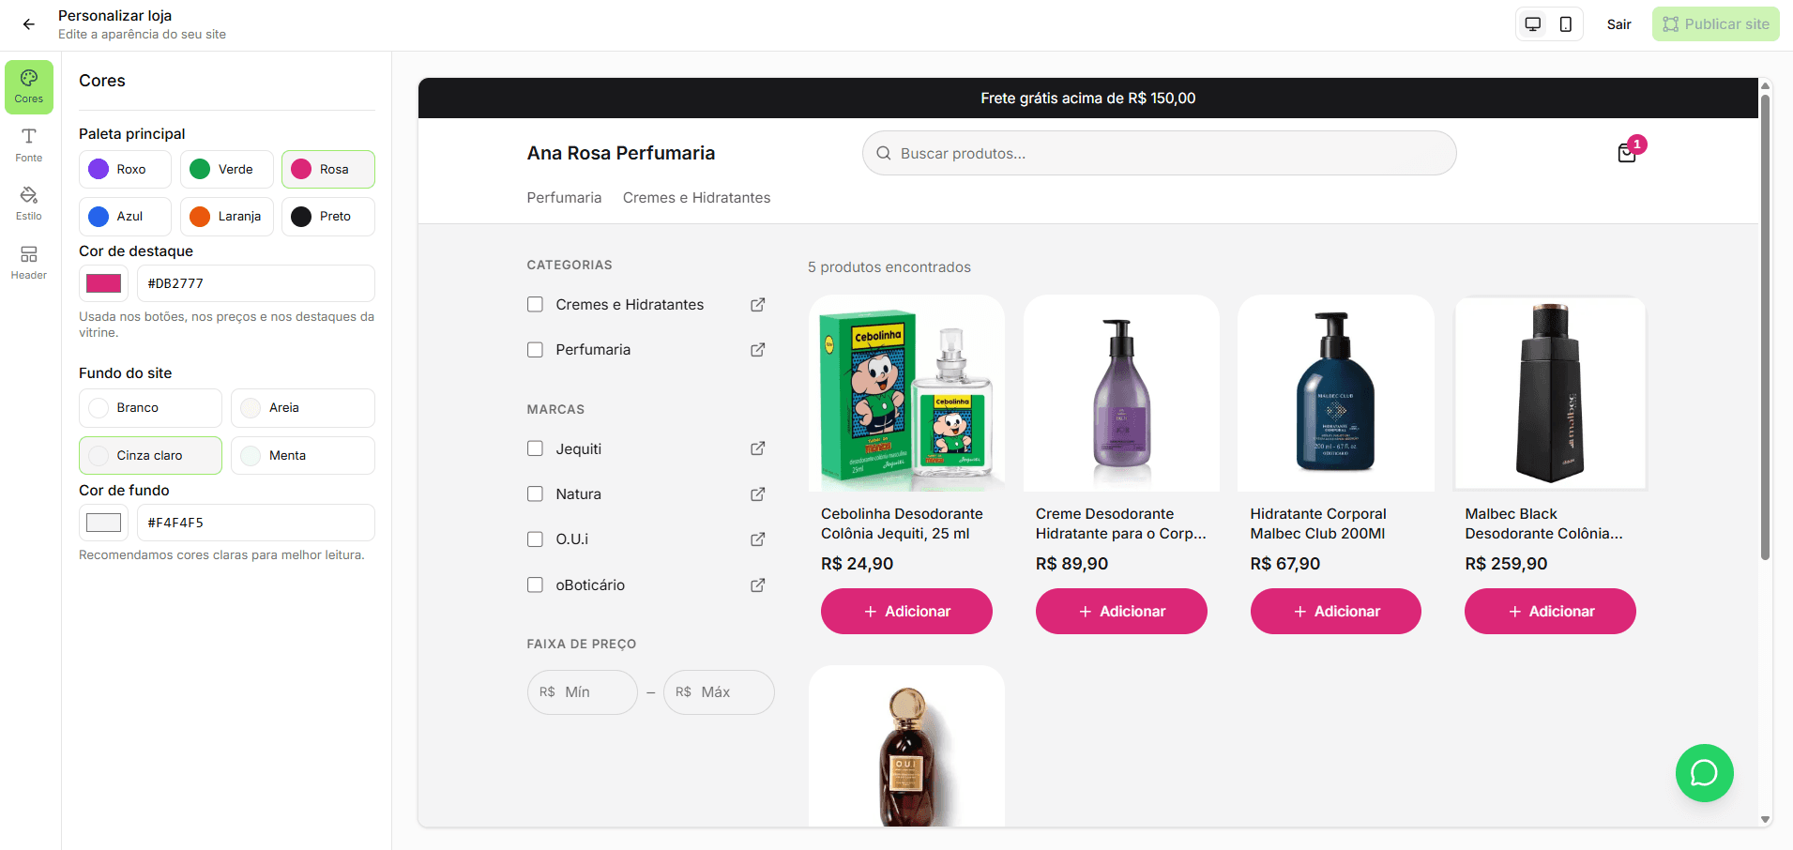Check the Cremes e Hidratantes category filter
Screen dimensions: 1793x850
(x=535, y=304)
